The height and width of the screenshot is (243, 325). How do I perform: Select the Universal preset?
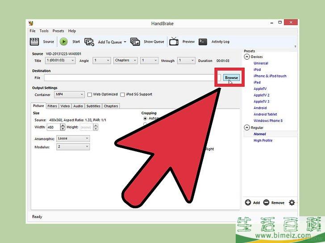261,63
